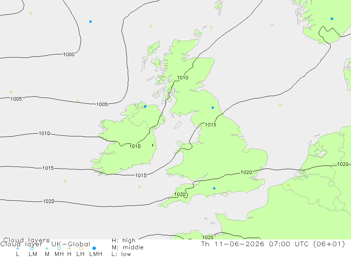Click the orange marker south of Ireland
Viewport: 351px width, 257px height.
click(139, 187)
